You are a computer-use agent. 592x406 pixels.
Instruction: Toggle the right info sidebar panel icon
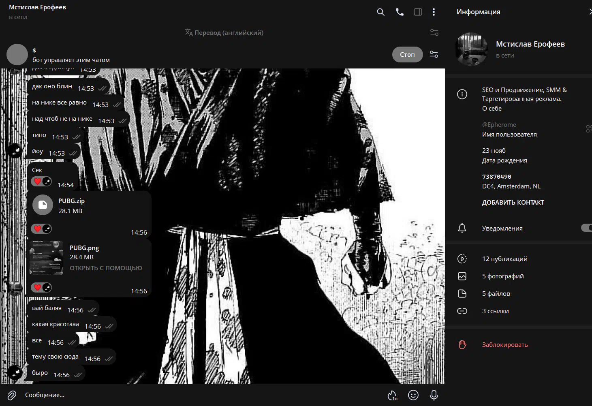(418, 12)
